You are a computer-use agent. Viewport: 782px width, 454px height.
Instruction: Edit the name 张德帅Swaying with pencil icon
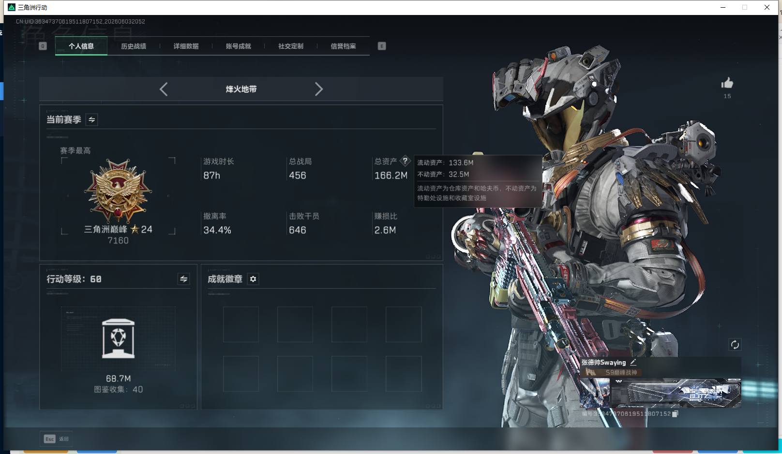[x=633, y=362]
